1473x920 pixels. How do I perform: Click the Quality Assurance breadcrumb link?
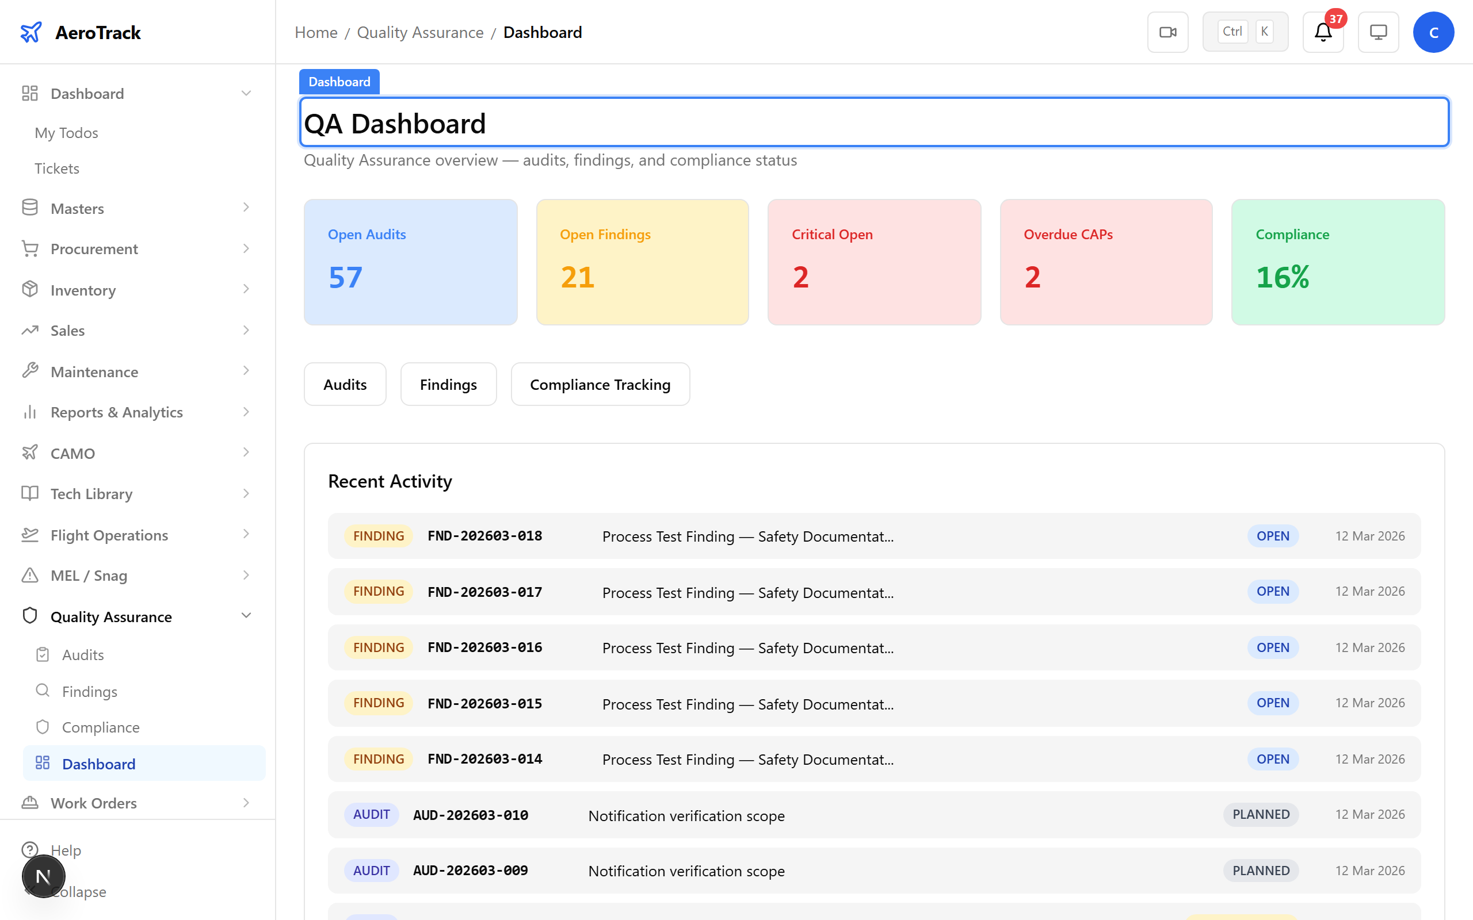[421, 32]
